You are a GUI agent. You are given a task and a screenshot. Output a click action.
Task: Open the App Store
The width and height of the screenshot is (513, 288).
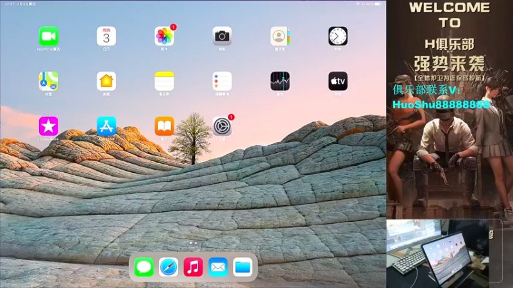[106, 126]
